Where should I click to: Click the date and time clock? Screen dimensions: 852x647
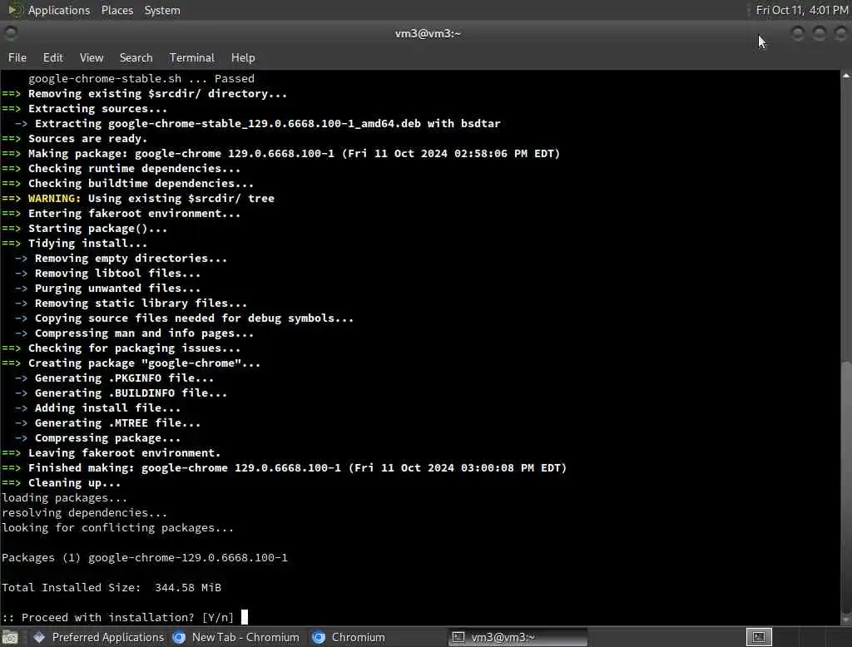pyautogui.click(x=801, y=10)
